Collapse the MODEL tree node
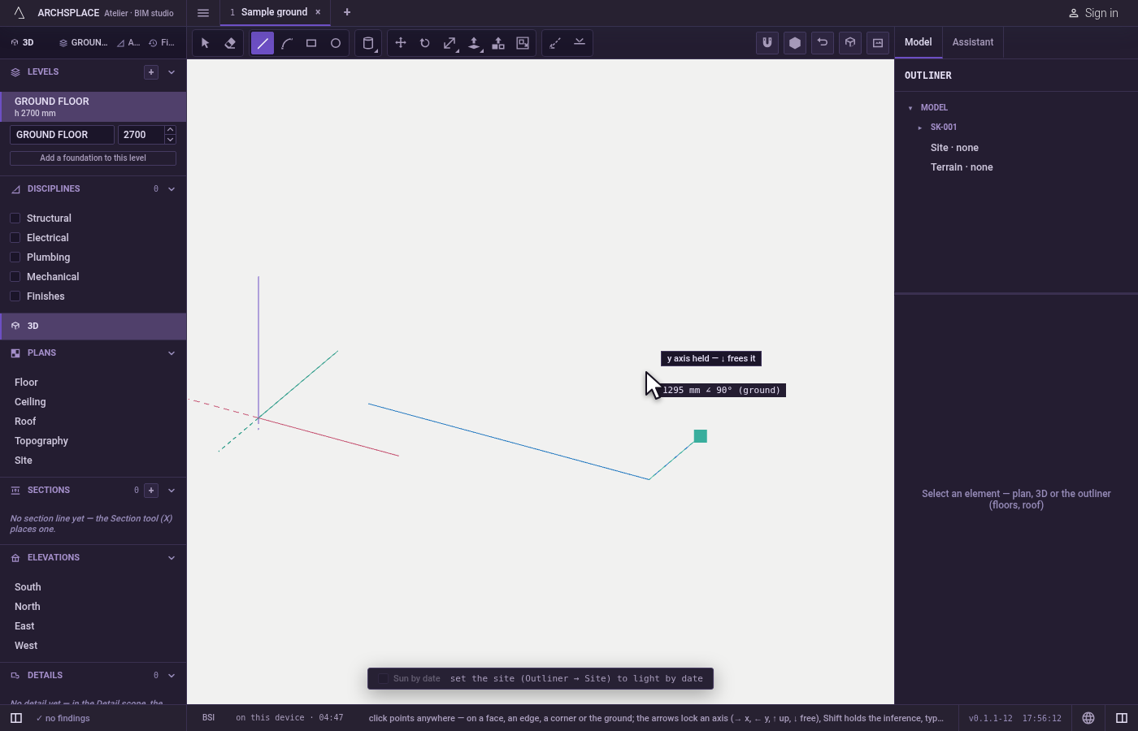This screenshot has width=1138, height=731. (910, 108)
